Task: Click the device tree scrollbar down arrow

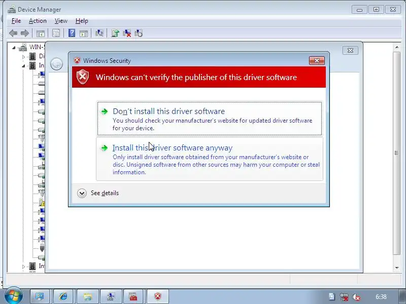Action: (x=397, y=268)
